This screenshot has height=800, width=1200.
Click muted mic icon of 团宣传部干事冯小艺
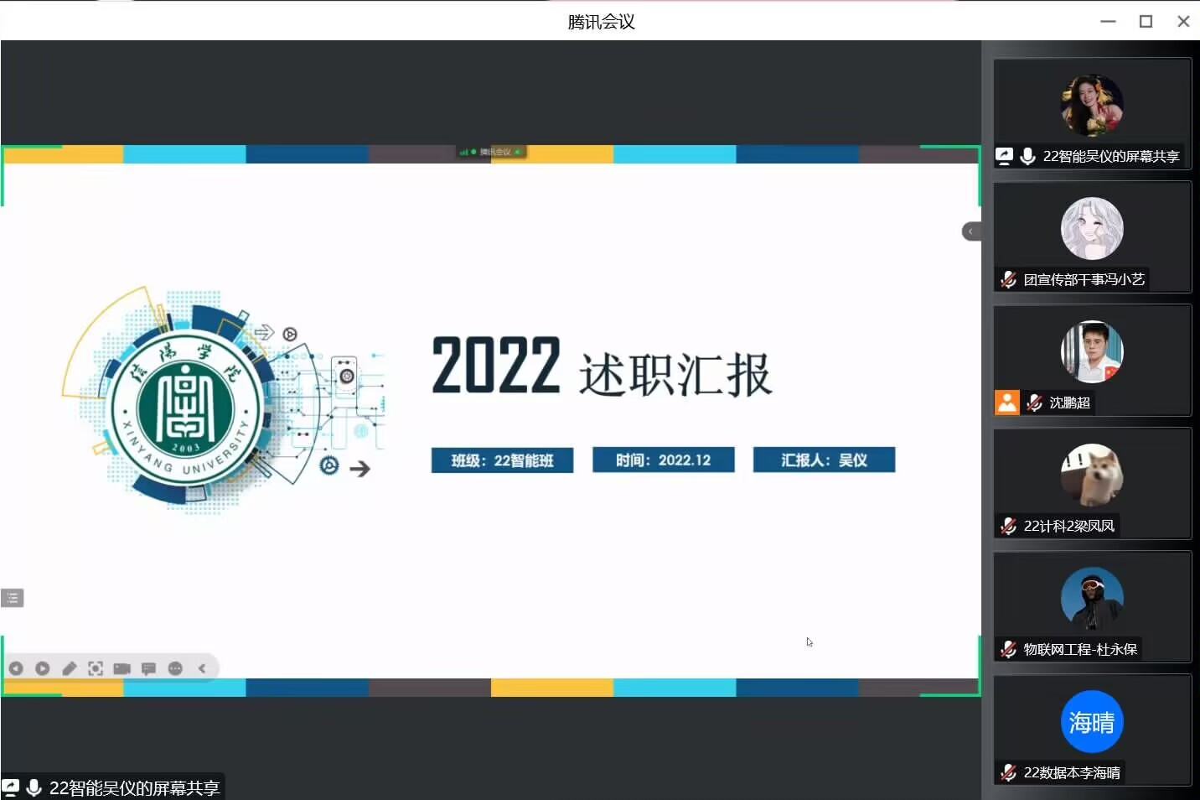(x=1008, y=279)
